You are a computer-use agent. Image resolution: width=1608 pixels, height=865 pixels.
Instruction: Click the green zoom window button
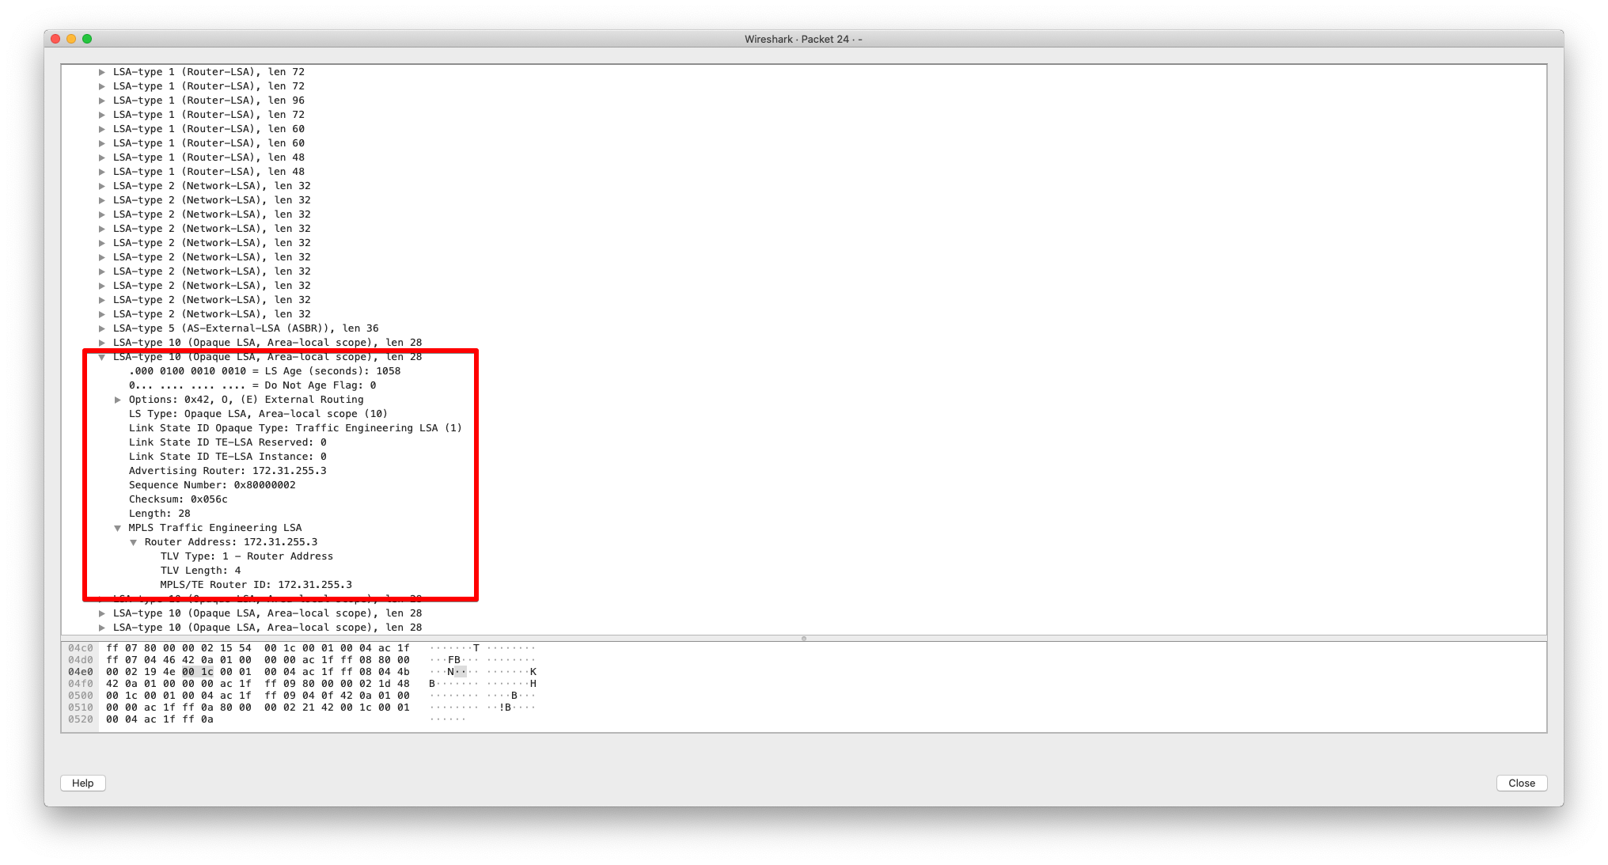click(x=87, y=39)
